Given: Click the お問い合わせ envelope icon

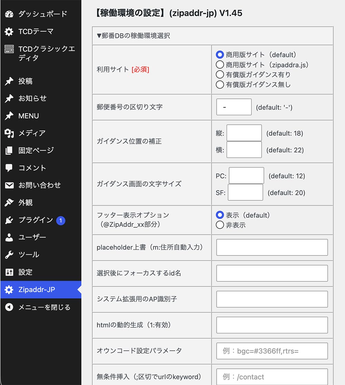Looking at the screenshot, I should click(x=9, y=185).
